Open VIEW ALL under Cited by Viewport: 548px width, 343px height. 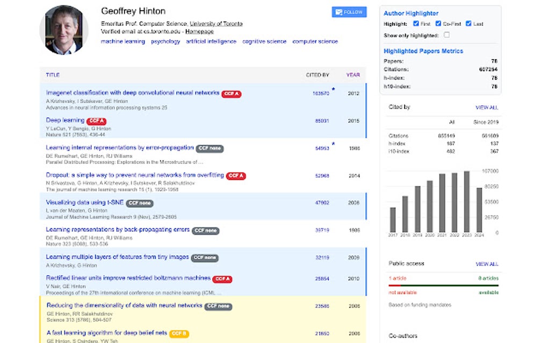[488, 107]
